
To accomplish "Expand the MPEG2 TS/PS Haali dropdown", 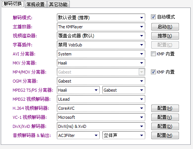I will pos(78,90).
